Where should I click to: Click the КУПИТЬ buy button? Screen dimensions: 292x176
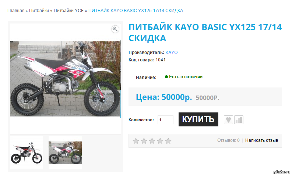[x=198, y=119]
